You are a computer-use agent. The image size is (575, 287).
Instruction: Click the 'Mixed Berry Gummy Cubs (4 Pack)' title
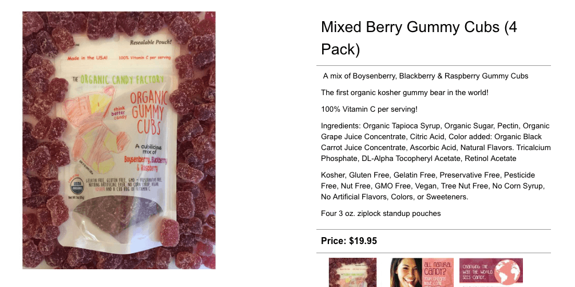pos(419,38)
